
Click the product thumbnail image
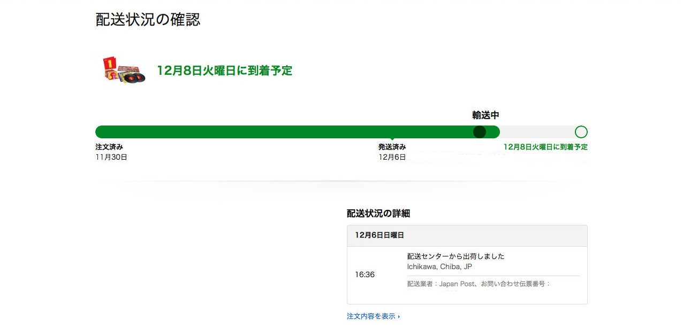pyautogui.click(x=124, y=70)
